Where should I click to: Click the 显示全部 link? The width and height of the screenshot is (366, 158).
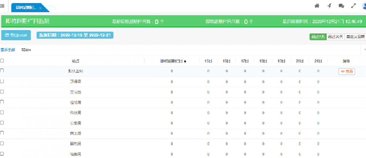coord(7,50)
